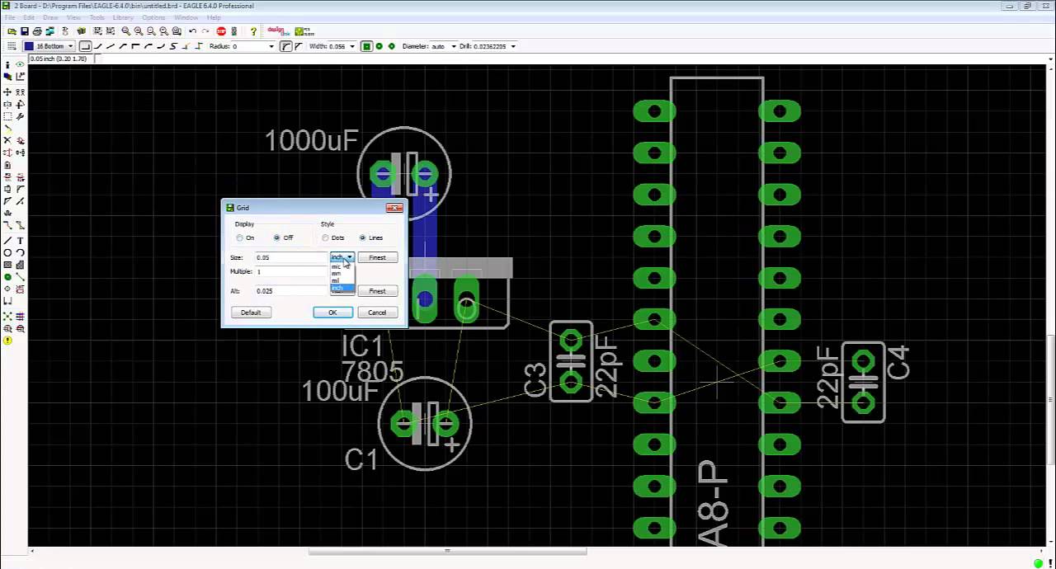Select the Show (eye) tool in left toolbar
This screenshot has width=1056, height=569.
point(20,64)
